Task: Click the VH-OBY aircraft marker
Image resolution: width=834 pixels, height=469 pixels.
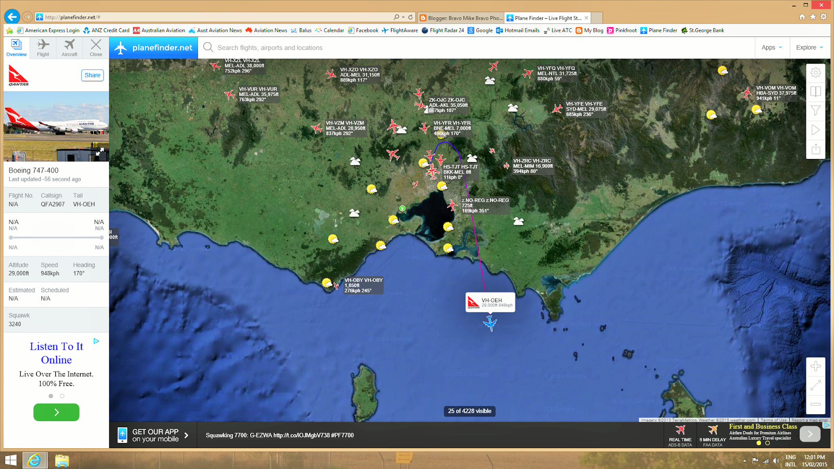Action: click(336, 285)
